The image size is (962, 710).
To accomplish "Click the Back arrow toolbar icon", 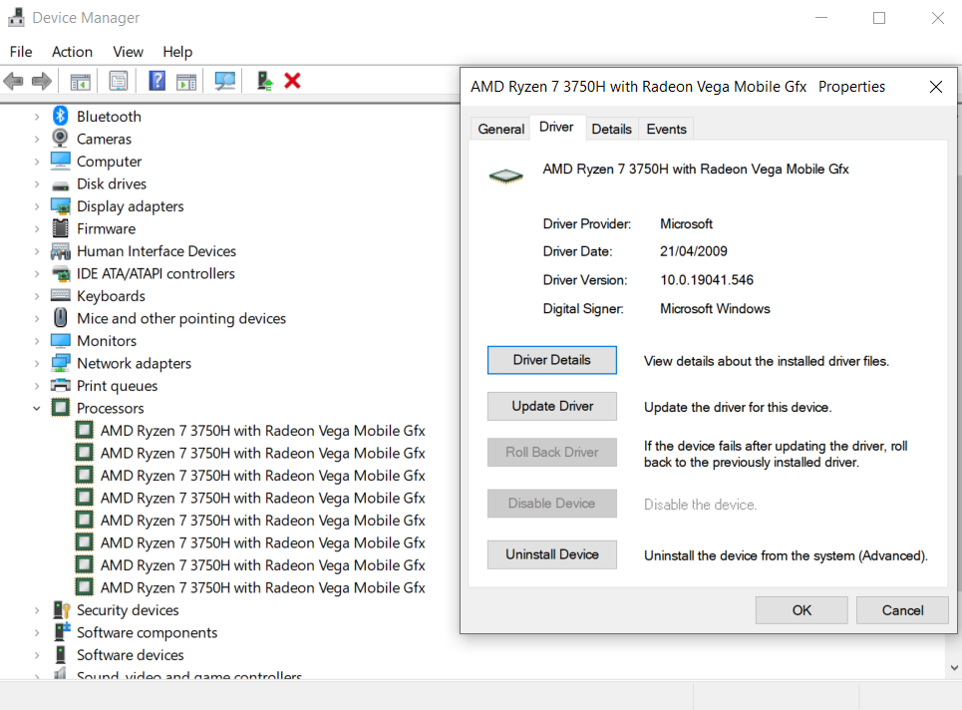I will coord(13,81).
